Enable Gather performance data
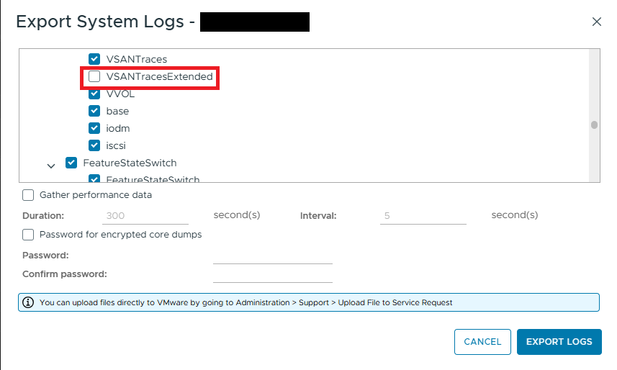This screenshot has height=370, width=617. pyautogui.click(x=28, y=195)
